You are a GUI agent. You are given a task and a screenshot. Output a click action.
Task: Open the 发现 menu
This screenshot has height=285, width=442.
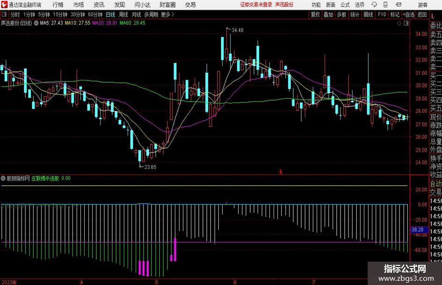click(120, 5)
